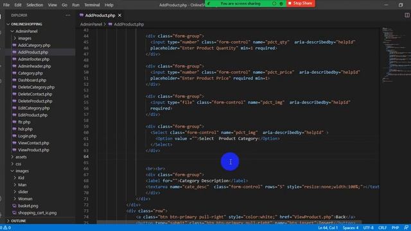Expand the OUTLINE section

[x=19, y=221]
